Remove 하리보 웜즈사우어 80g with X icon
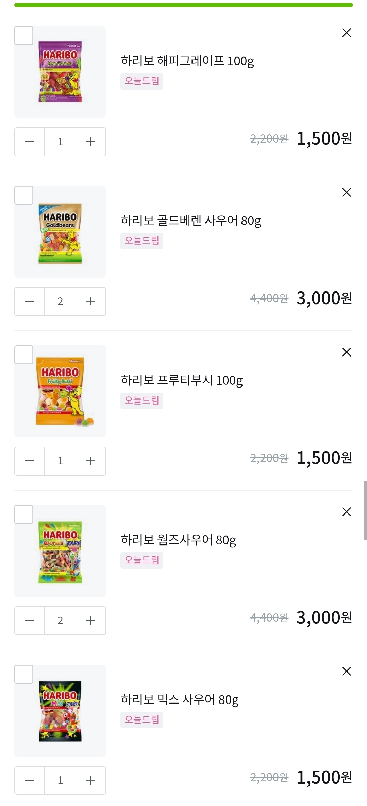This screenshot has height=806, width=367. [346, 512]
